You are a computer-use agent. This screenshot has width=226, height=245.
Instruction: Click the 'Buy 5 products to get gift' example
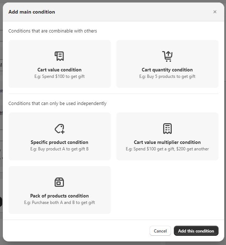167,76
